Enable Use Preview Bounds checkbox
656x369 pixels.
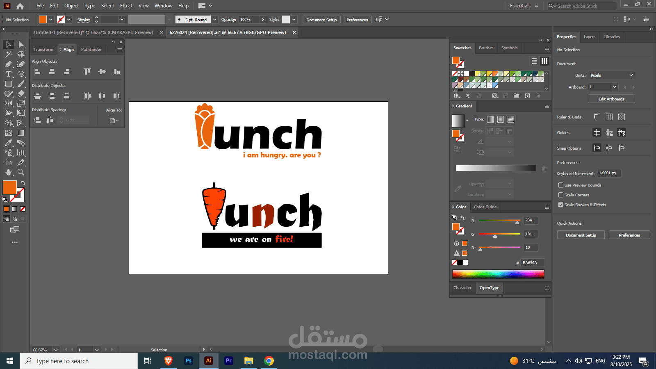pyautogui.click(x=561, y=185)
